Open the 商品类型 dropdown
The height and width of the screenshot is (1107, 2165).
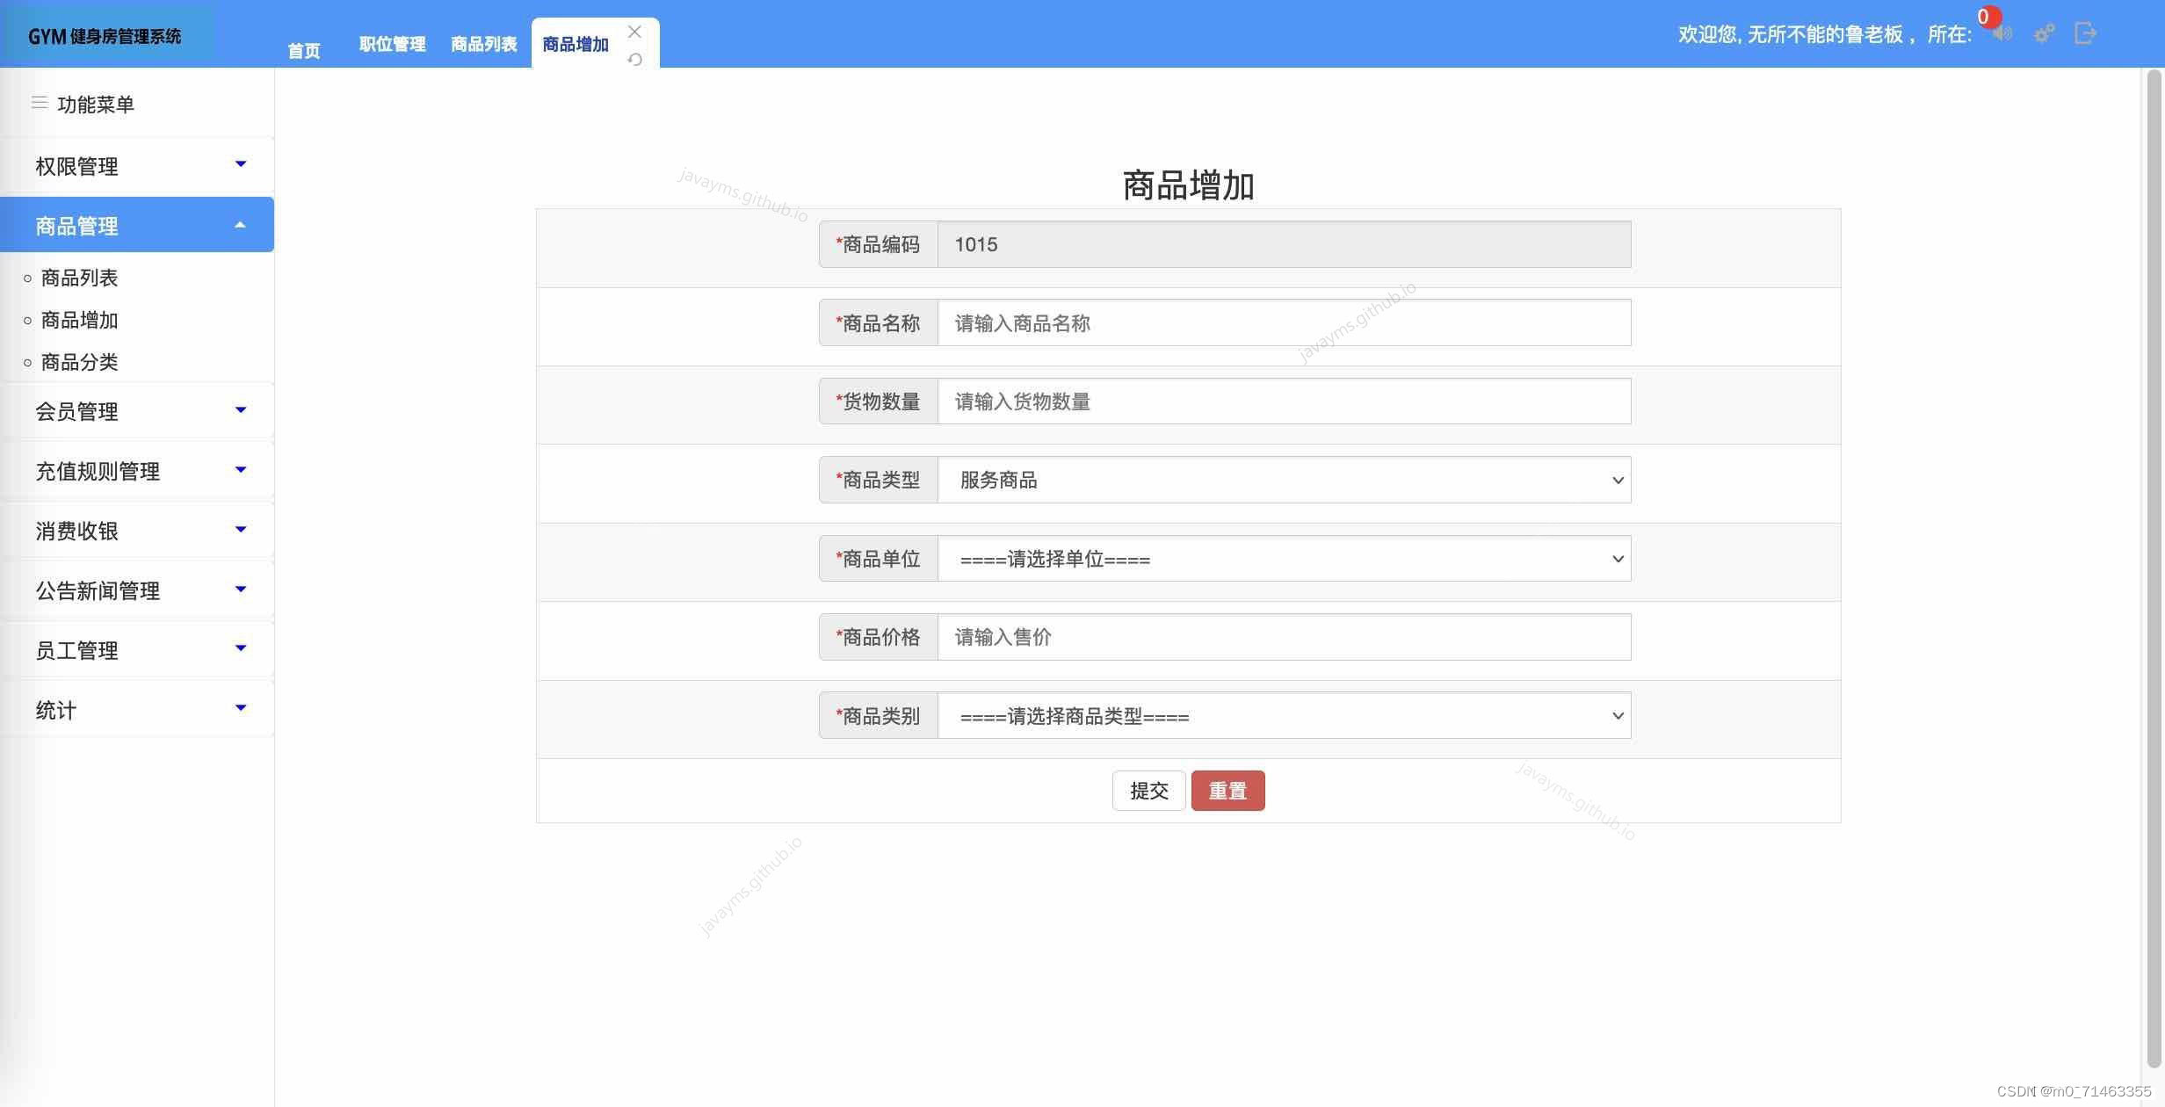(x=1284, y=481)
